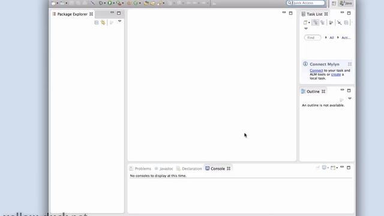Toggle Categorized presentation in Task List

pyautogui.click(x=316, y=23)
